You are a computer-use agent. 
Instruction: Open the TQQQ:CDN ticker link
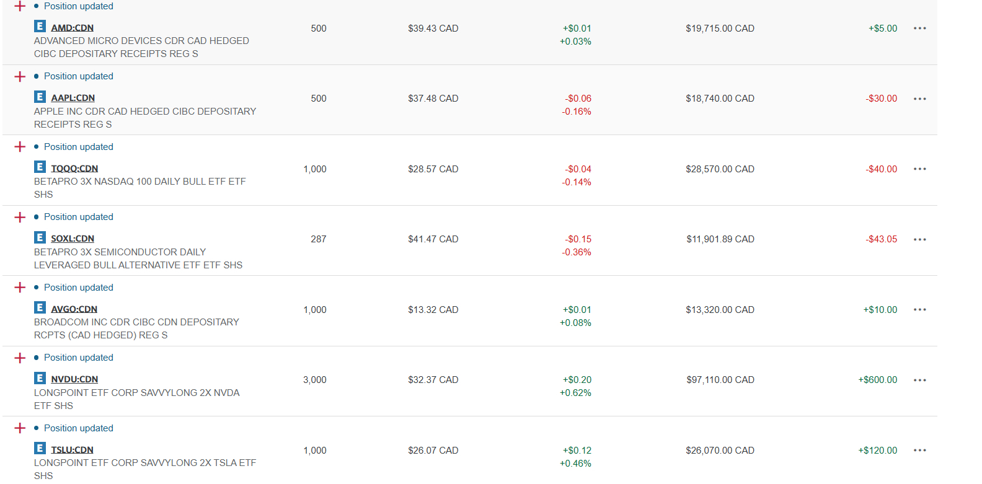[x=74, y=169]
